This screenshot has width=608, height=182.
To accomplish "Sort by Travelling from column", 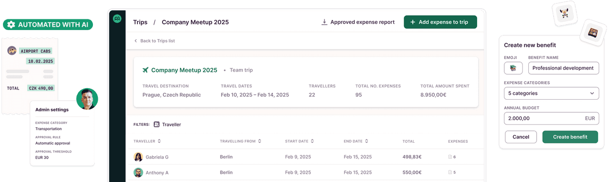I will [x=260, y=141].
